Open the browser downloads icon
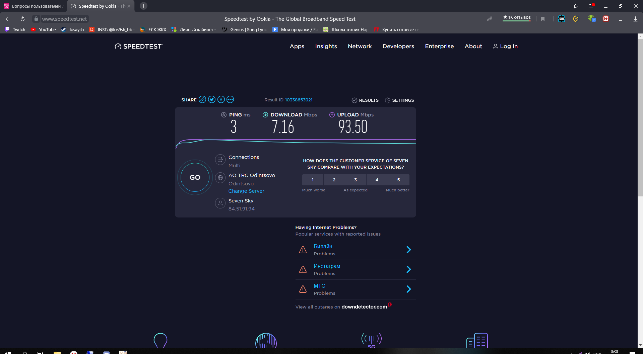This screenshot has height=354, width=643. point(635,19)
